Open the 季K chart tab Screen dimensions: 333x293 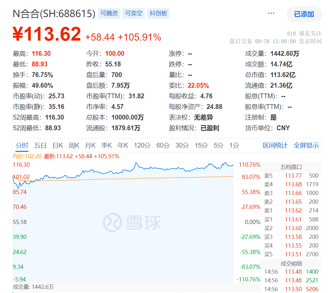pyautogui.click(x=106, y=146)
